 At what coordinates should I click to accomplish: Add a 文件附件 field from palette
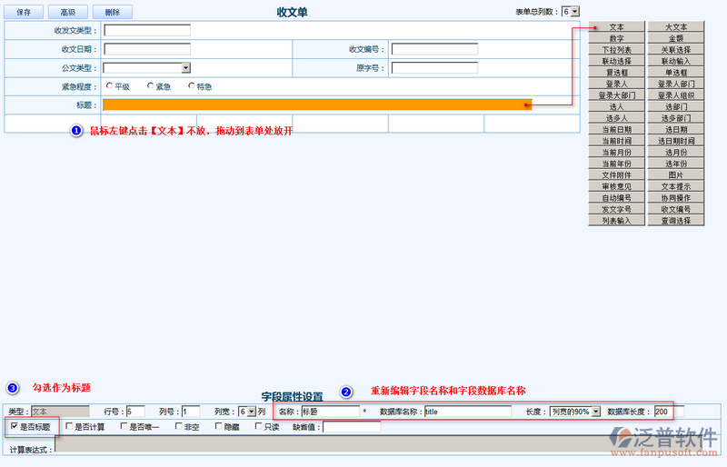click(616, 175)
